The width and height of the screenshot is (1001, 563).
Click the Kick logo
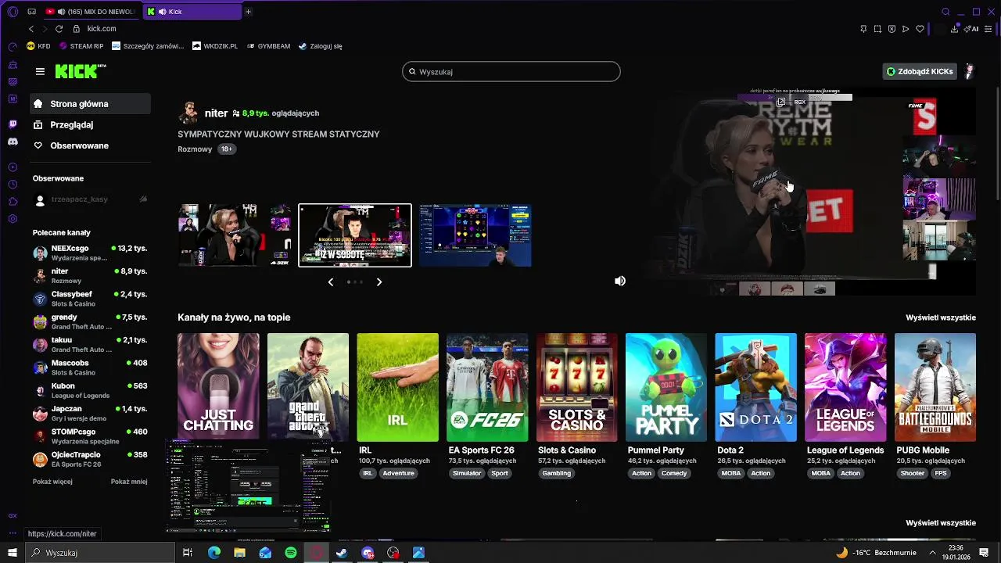(81, 71)
